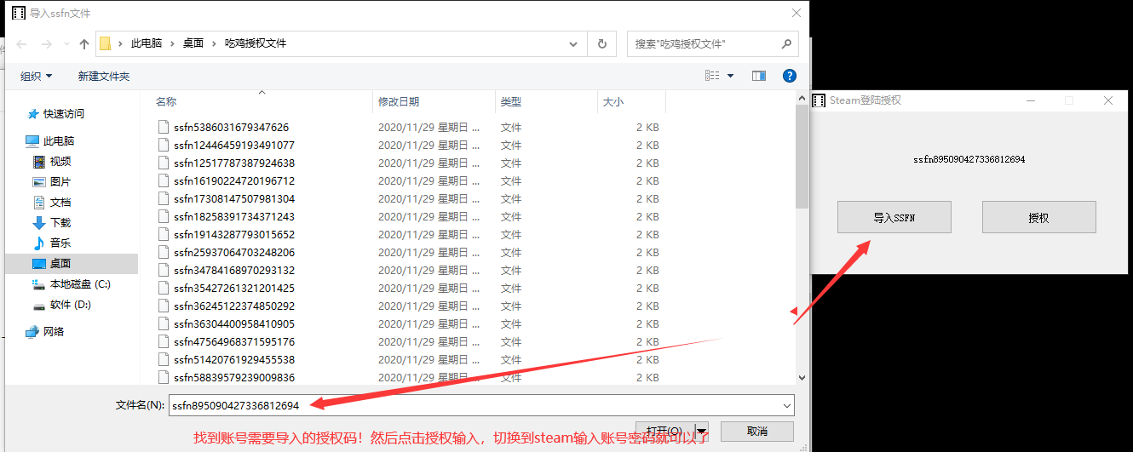Open 下载 folder in sidebar

60,222
